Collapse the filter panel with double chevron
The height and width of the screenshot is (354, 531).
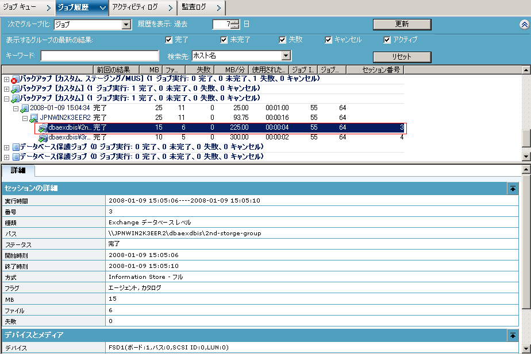pos(524,24)
